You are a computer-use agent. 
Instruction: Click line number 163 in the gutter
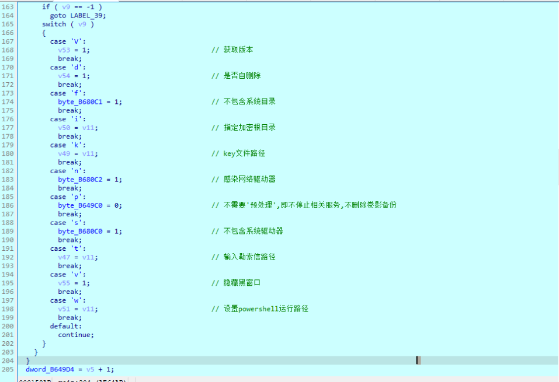(x=6, y=7)
